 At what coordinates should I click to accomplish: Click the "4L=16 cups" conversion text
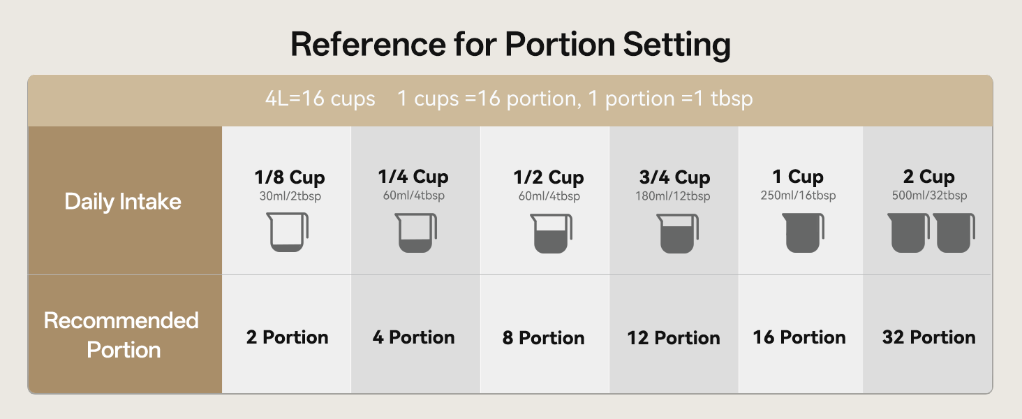point(320,99)
